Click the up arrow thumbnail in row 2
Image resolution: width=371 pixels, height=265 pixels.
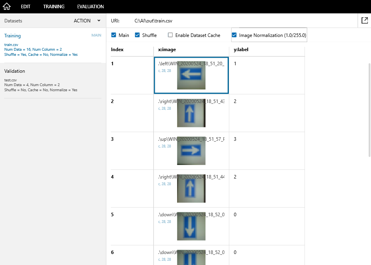click(x=191, y=113)
